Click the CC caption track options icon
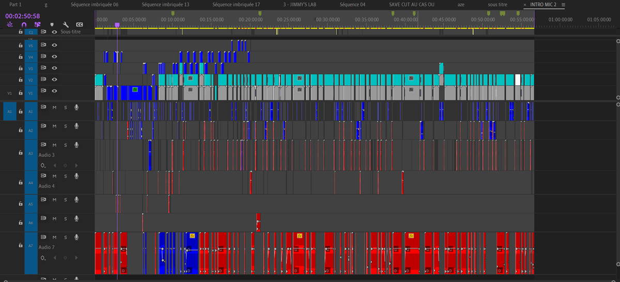 click(80, 24)
